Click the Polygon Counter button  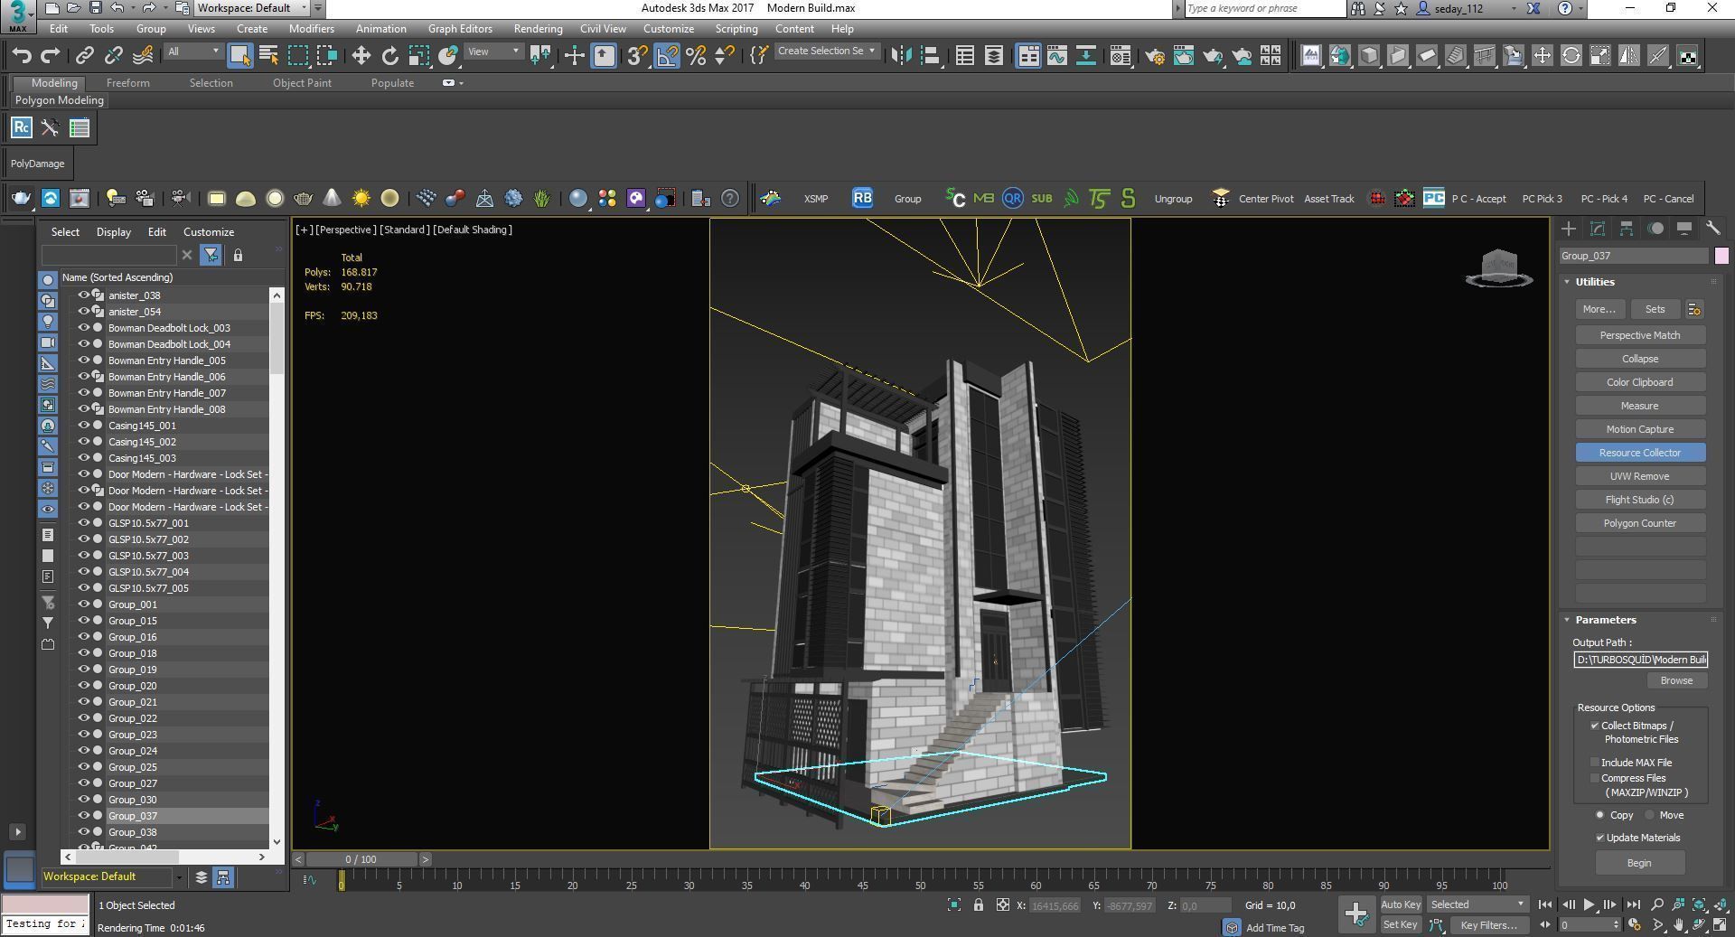point(1639,523)
